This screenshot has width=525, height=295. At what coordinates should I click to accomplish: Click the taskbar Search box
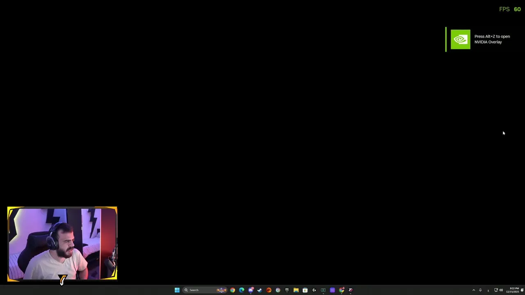pyautogui.click(x=205, y=290)
